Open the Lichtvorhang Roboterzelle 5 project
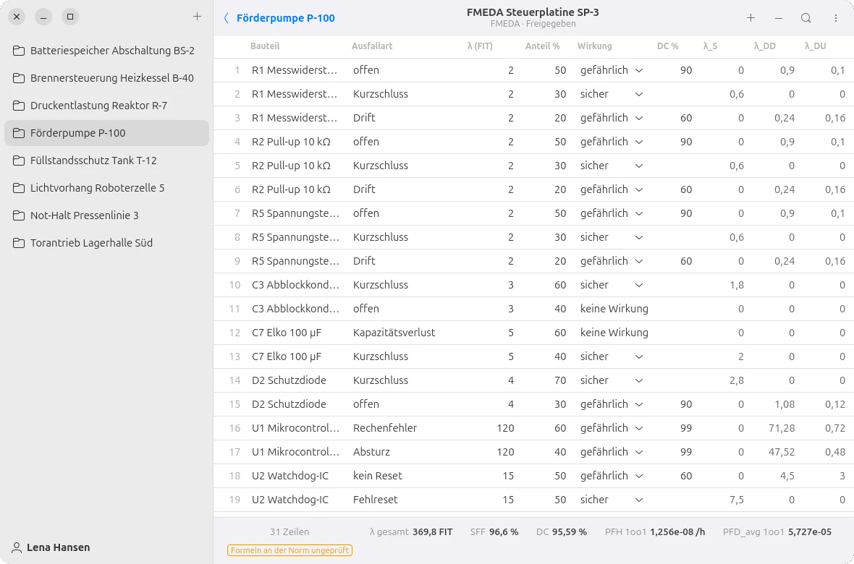Viewport: 854px width, 564px height. tap(107, 188)
